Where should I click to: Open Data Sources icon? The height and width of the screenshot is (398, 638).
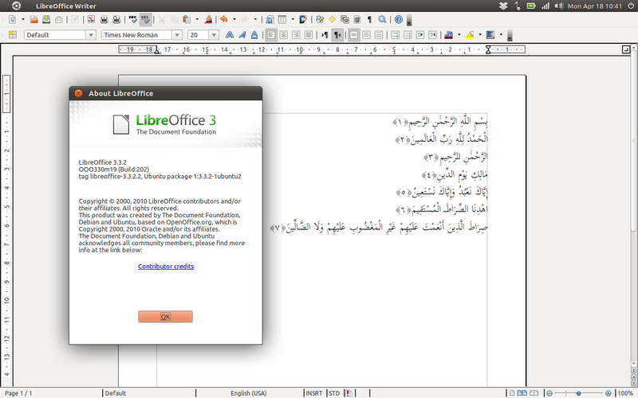click(x=357, y=19)
